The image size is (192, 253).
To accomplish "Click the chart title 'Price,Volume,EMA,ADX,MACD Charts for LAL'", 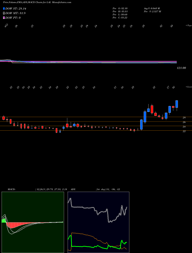I will pos(27,2).
